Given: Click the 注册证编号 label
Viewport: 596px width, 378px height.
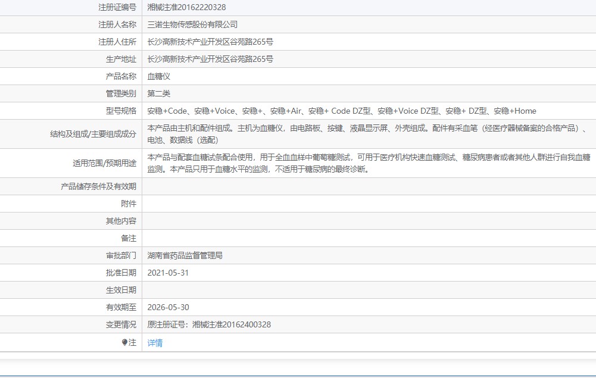Looking at the screenshot, I should tap(117, 7).
